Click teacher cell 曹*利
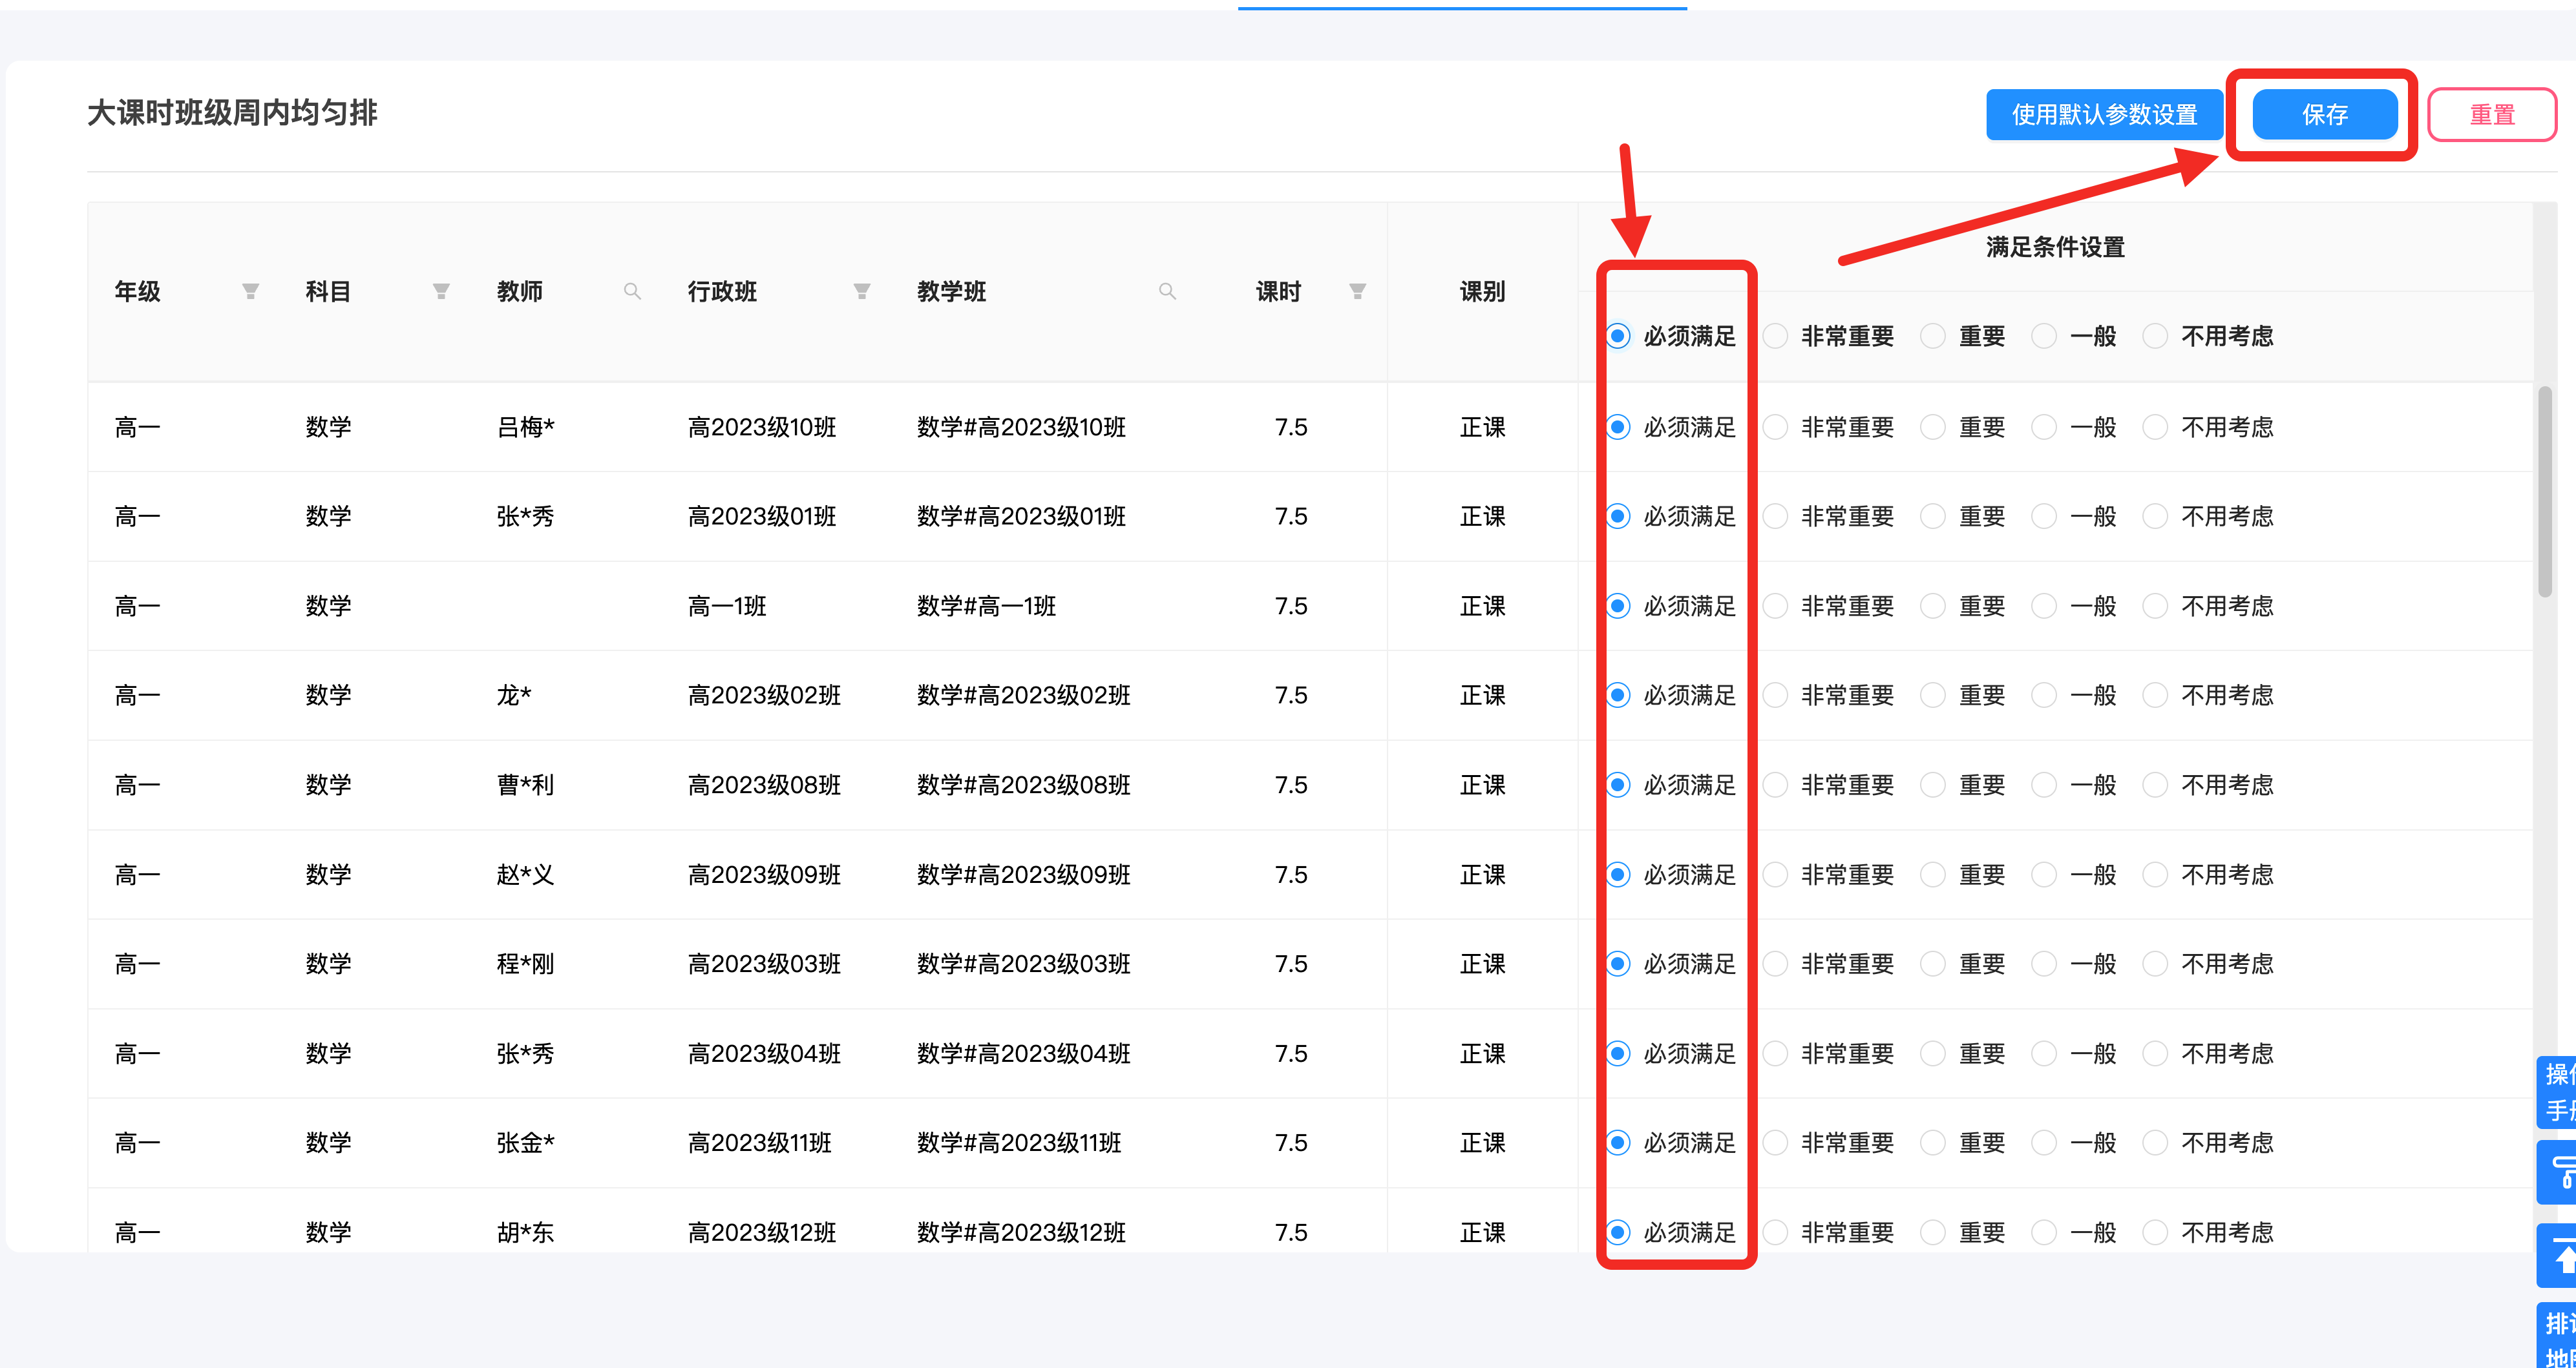 526,784
